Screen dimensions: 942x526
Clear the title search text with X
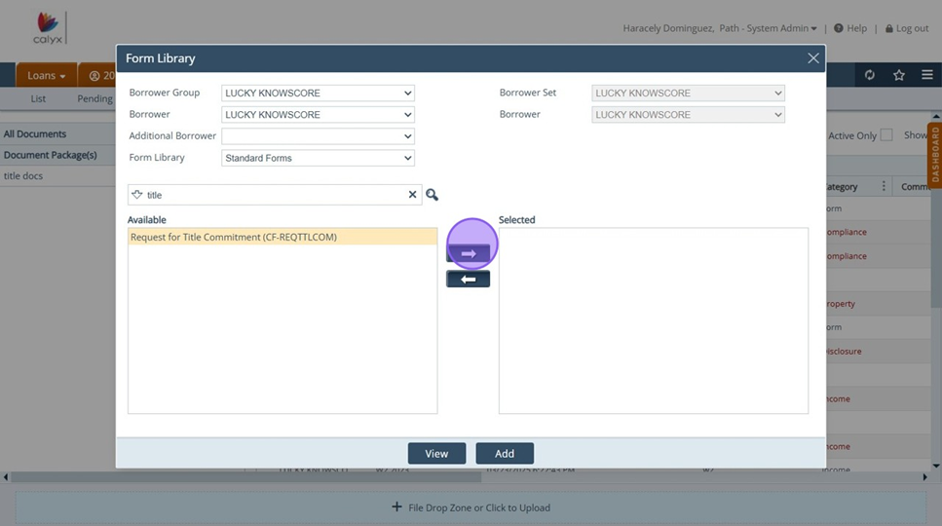(x=412, y=195)
